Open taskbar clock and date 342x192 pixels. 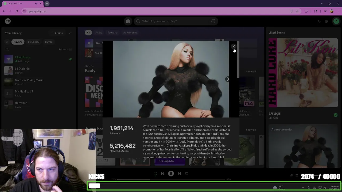click(335, 187)
